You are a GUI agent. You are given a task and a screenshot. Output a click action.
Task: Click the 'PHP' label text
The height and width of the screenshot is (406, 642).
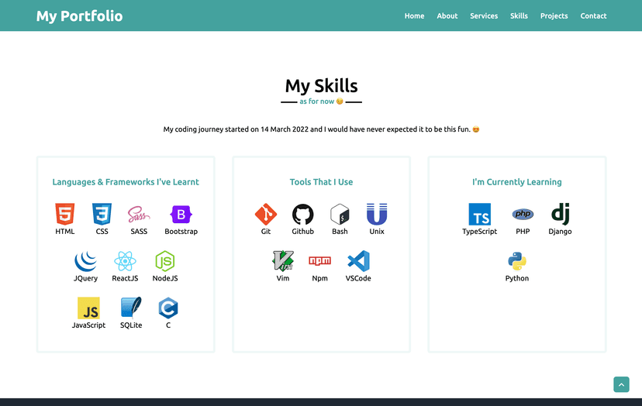click(523, 231)
